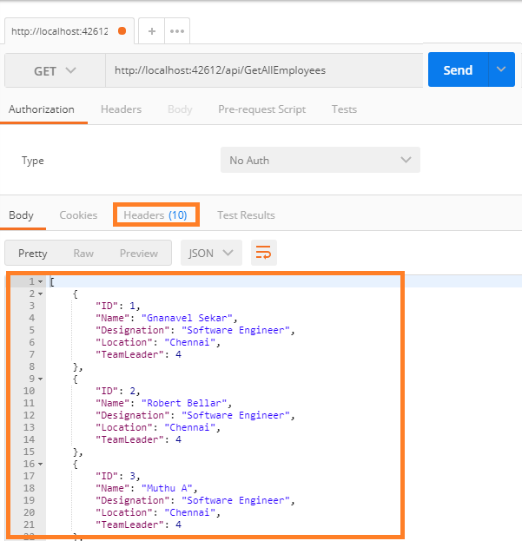This screenshot has width=522, height=541.
Task: Click the Send button
Action: click(x=458, y=69)
